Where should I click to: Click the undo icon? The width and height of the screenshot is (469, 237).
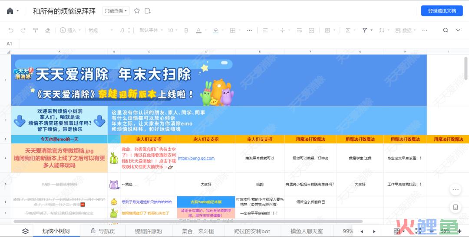(x=11, y=30)
